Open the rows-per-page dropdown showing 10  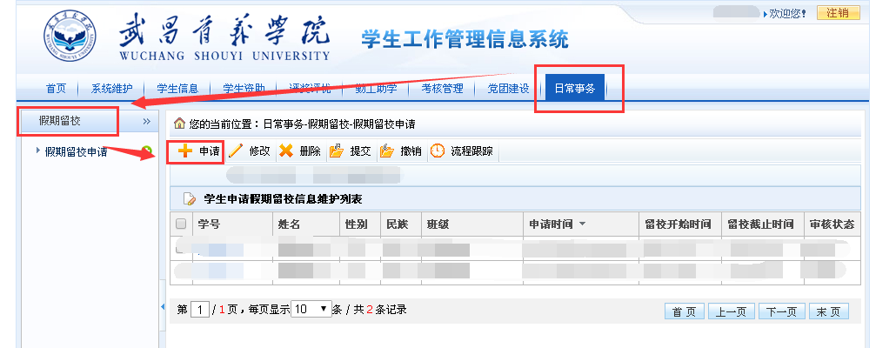pos(313,310)
